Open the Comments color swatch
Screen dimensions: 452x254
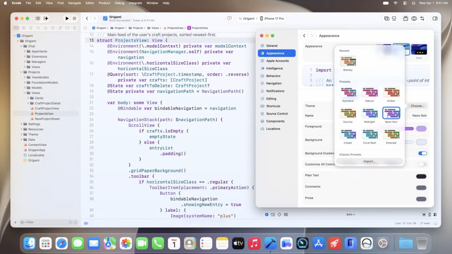click(421, 188)
